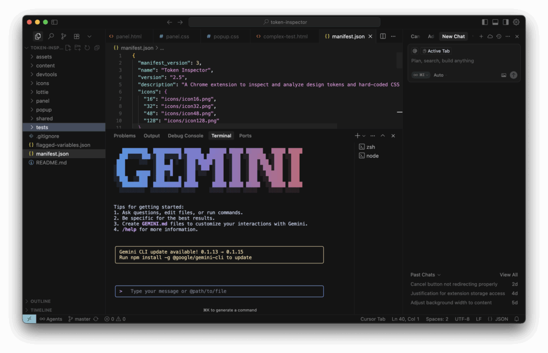Click the Cursor Tab status bar item

click(x=372, y=319)
